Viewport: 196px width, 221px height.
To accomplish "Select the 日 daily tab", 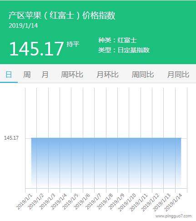I will point(9,75).
